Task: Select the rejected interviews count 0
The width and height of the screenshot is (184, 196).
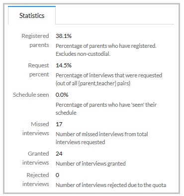Action: [57, 175]
